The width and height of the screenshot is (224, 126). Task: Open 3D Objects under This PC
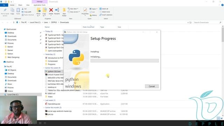tap(12, 70)
